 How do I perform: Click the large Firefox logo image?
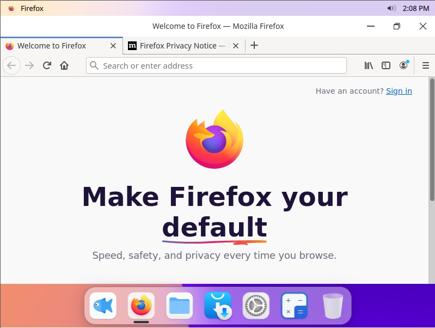click(215, 139)
